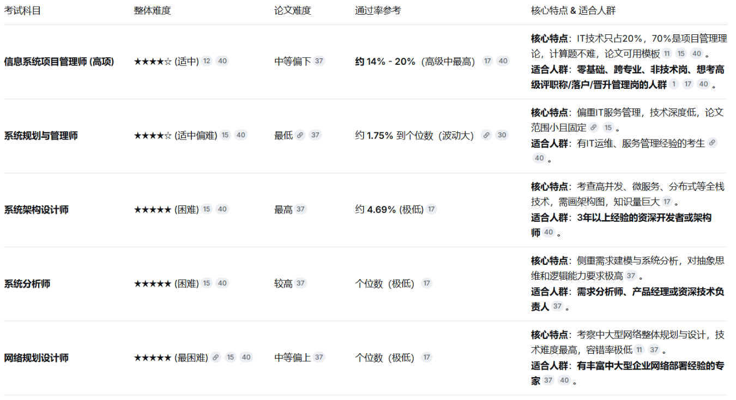736x400 pixels.
Task: Open citation 11 after 容错率极低
Action: click(x=639, y=350)
